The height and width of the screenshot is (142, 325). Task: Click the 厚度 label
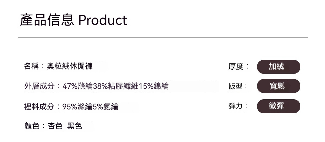click(x=236, y=67)
